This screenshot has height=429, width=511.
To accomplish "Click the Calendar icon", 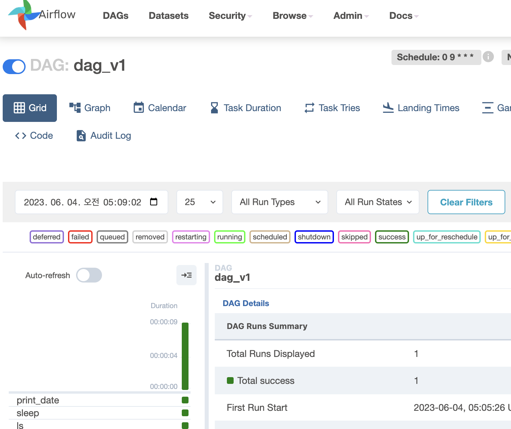I will (x=139, y=108).
